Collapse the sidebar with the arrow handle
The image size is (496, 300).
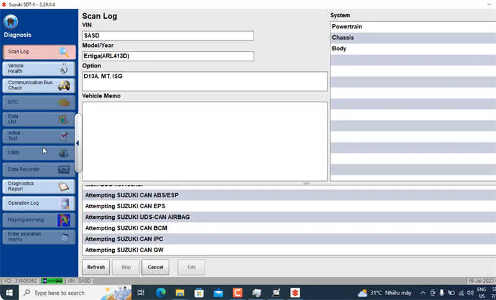tap(78, 143)
